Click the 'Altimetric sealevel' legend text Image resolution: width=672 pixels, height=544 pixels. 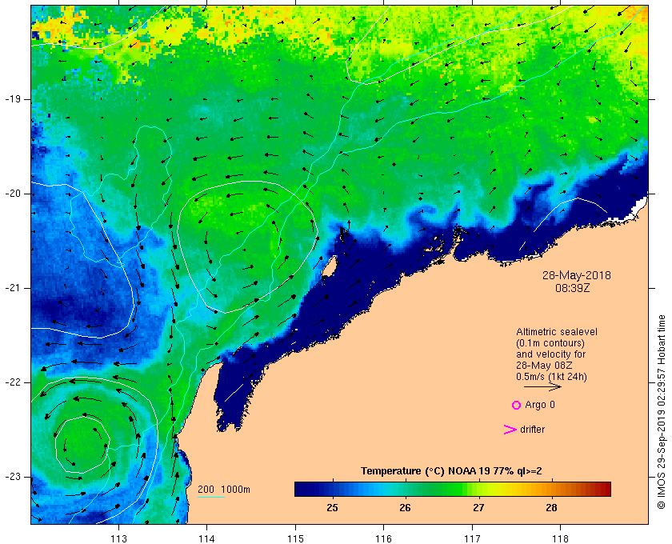[557, 332]
